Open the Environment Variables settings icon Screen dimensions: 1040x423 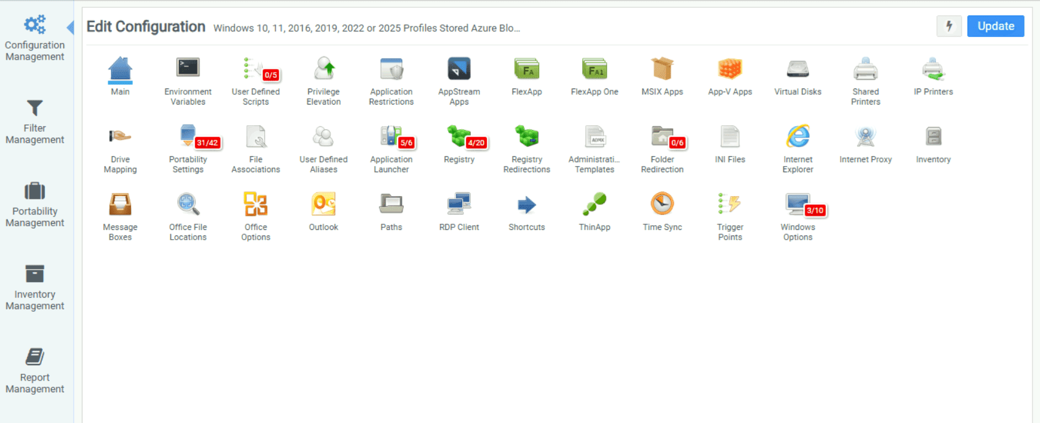(188, 69)
